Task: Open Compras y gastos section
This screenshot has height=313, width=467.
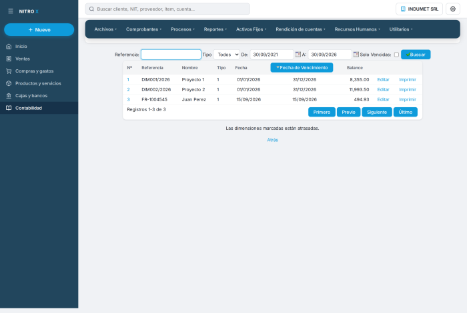Action: pos(39,71)
